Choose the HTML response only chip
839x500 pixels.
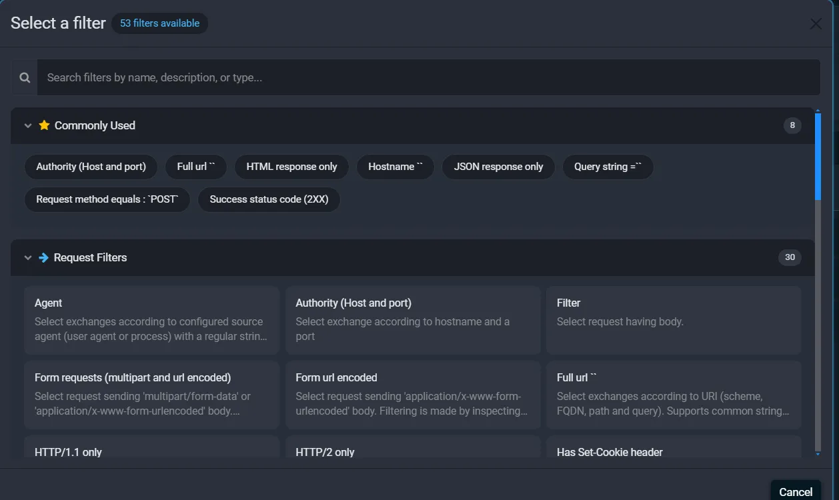[x=291, y=167]
